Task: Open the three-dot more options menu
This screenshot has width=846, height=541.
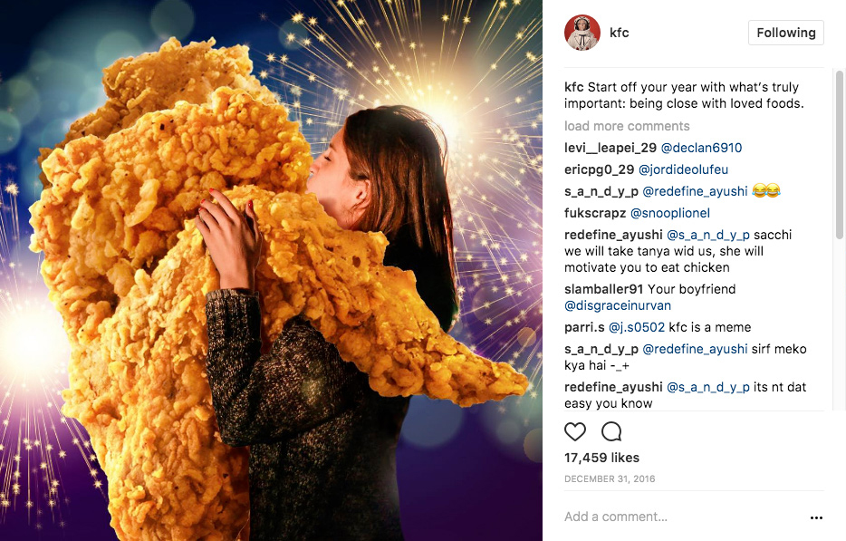Action: pyautogui.click(x=816, y=517)
